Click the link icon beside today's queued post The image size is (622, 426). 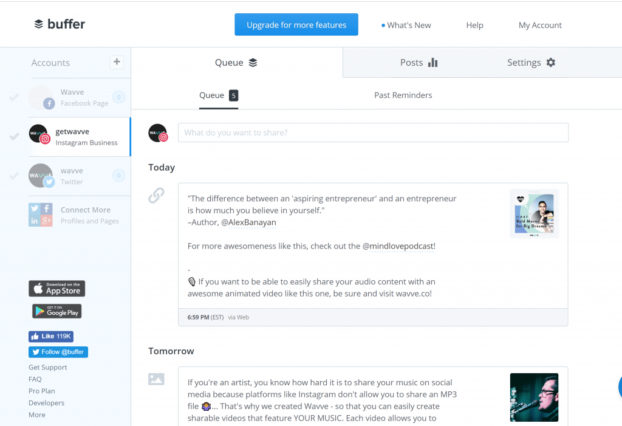pyautogui.click(x=157, y=196)
